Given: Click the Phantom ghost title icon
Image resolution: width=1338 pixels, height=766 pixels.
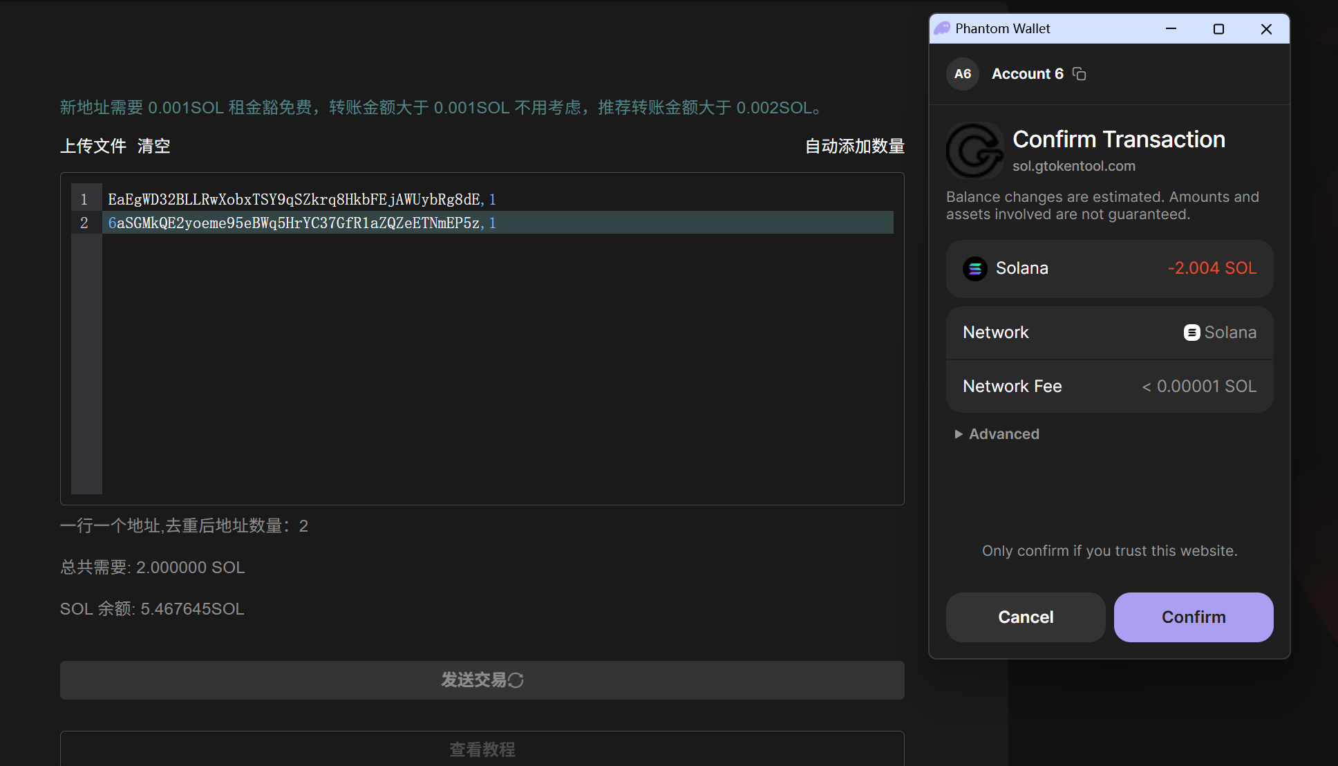Looking at the screenshot, I should [x=942, y=28].
